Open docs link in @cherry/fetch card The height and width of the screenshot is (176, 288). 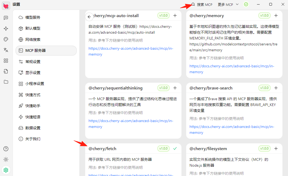point(131,175)
